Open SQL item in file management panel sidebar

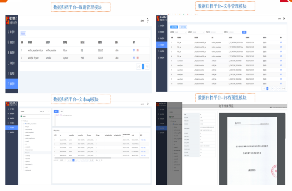162,51
